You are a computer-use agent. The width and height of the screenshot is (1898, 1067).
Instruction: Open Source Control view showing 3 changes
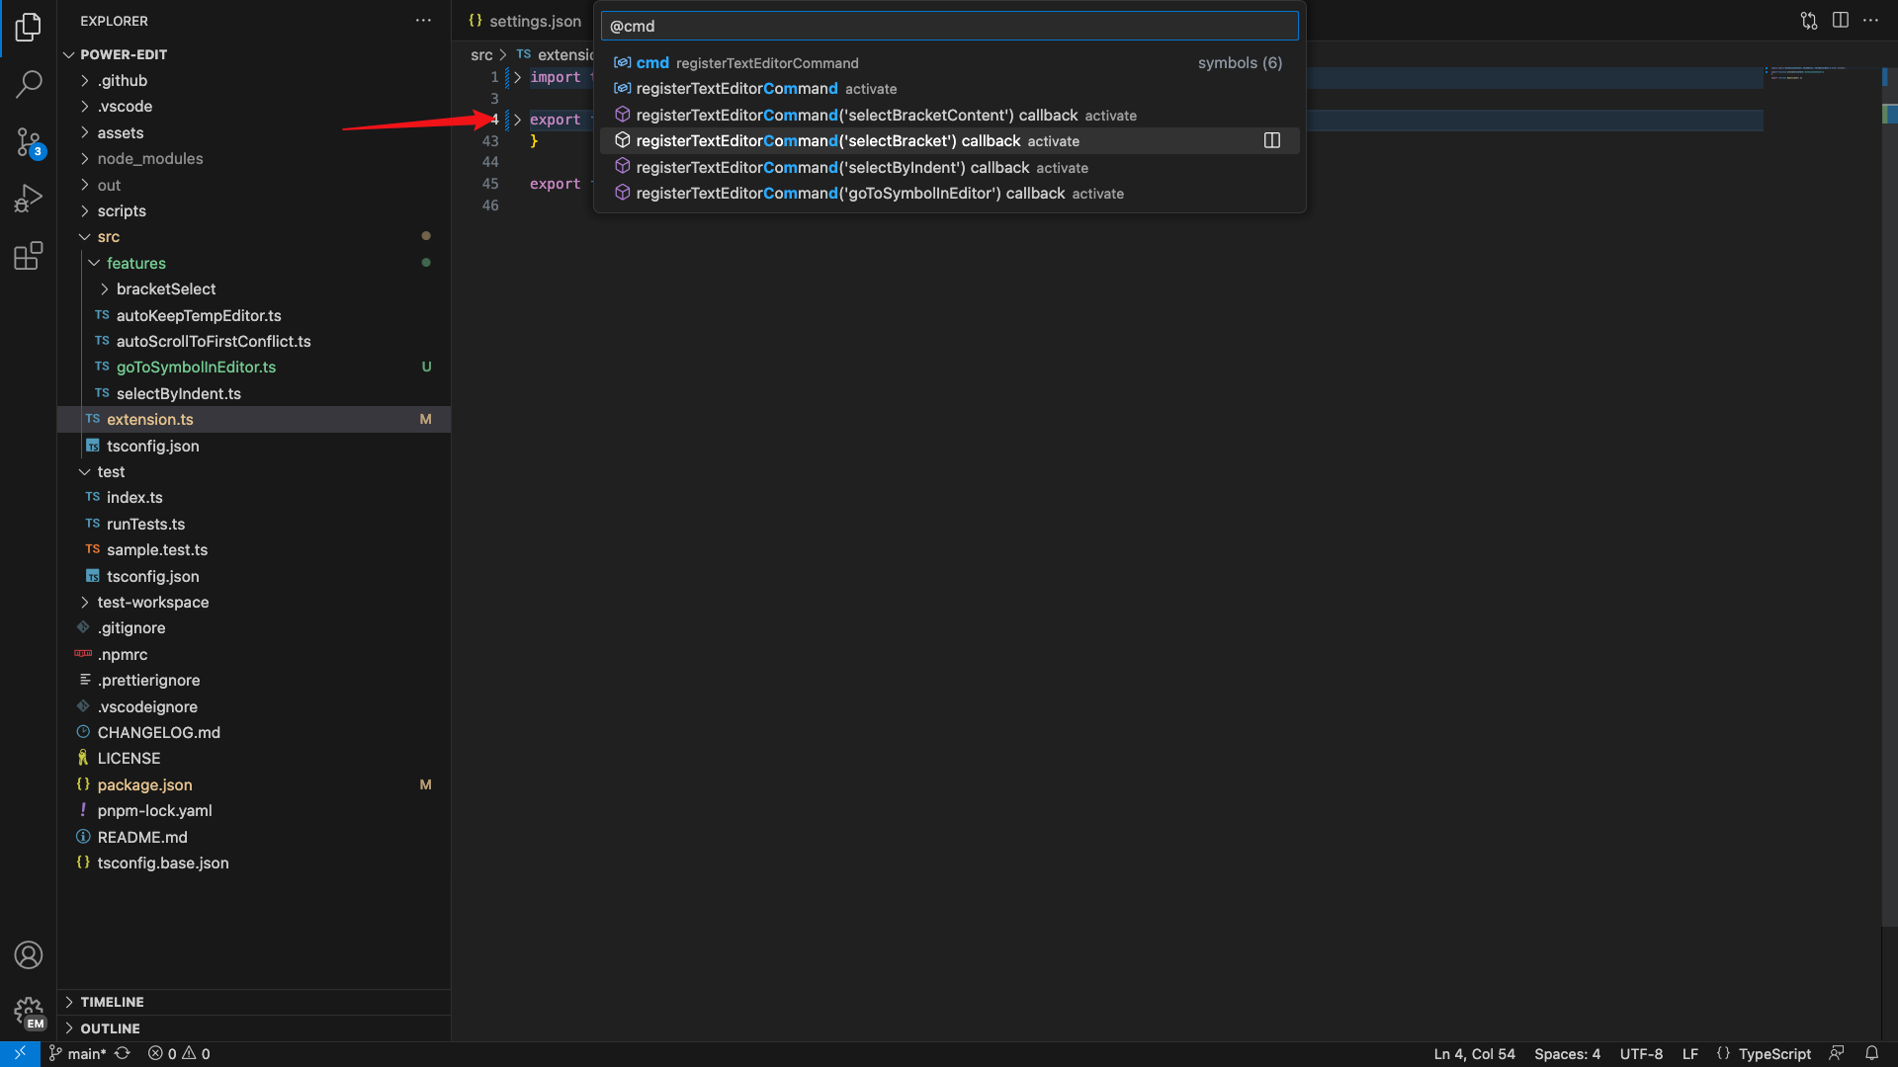point(29,142)
